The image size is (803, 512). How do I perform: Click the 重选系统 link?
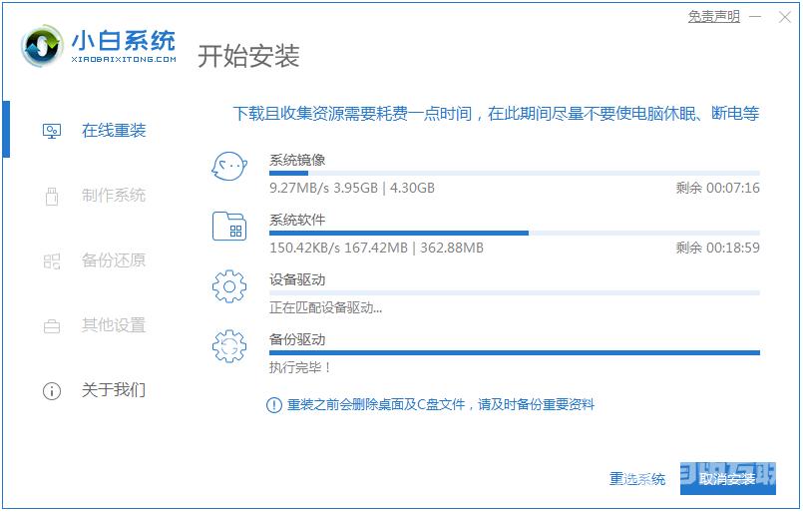tap(637, 479)
